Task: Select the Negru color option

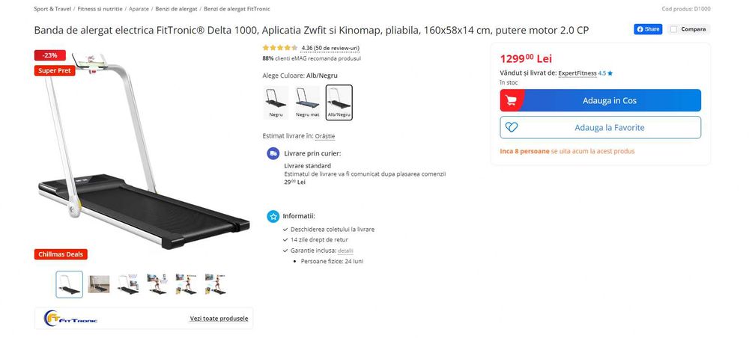Action: point(276,102)
